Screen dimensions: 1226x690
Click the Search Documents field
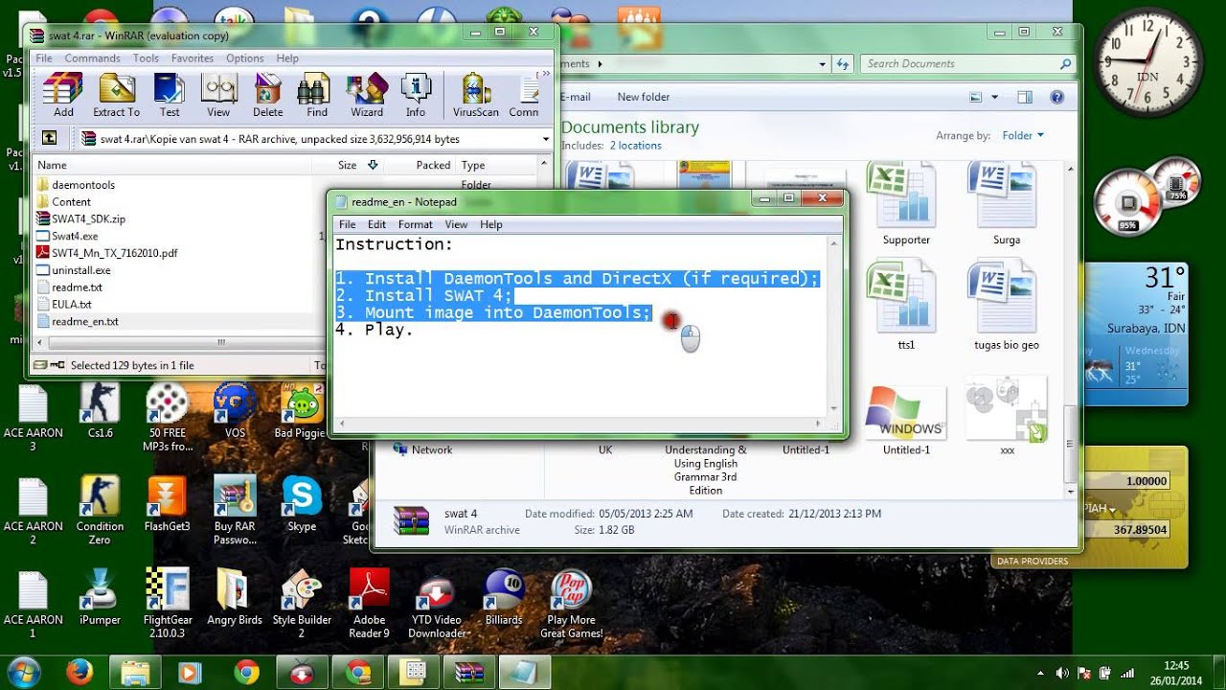coord(967,64)
